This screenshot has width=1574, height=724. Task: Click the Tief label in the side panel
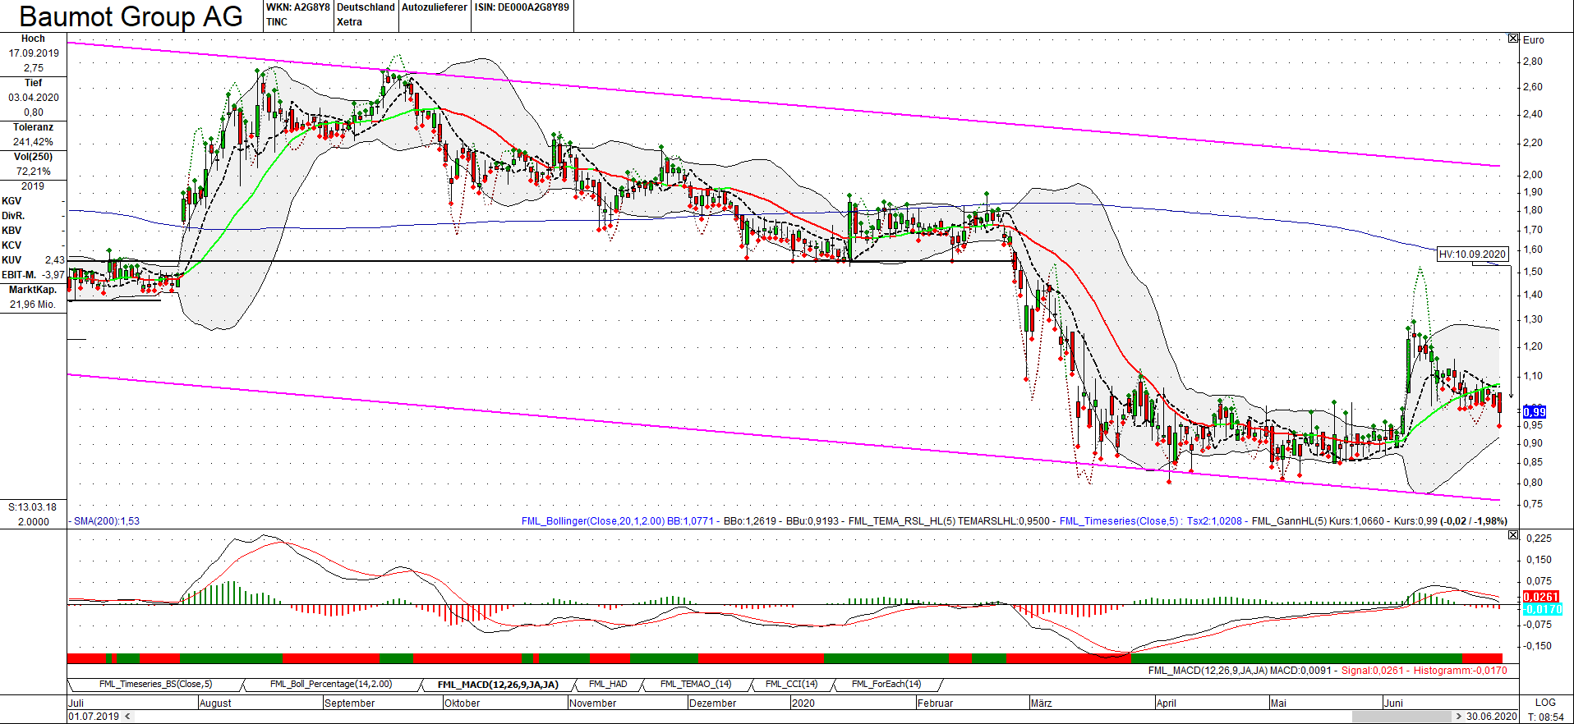33,83
